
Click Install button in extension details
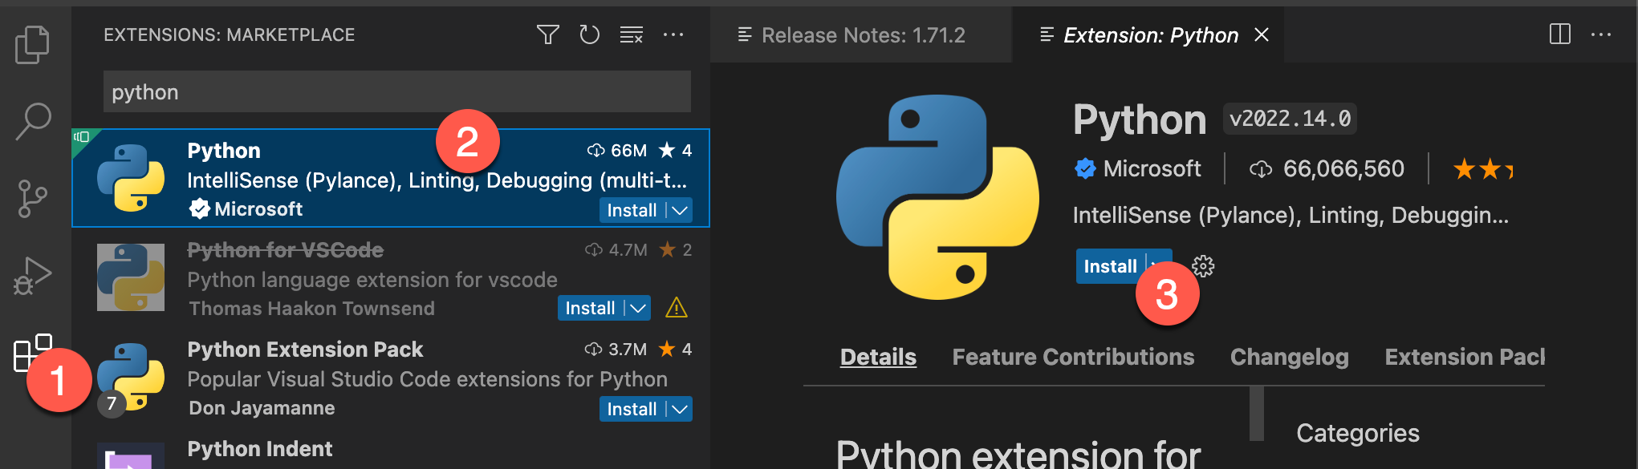tap(1111, 266)
